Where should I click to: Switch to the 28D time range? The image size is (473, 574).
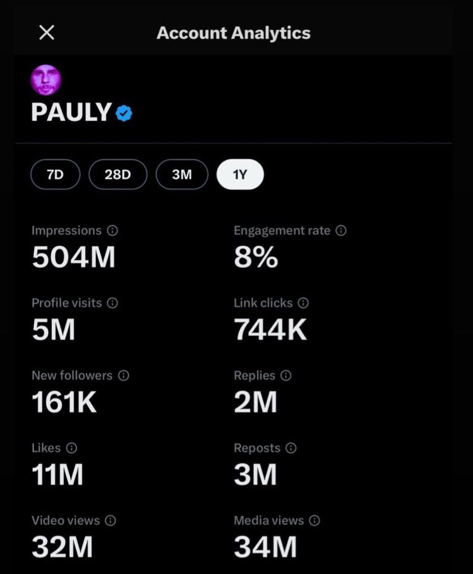point(118,175)
